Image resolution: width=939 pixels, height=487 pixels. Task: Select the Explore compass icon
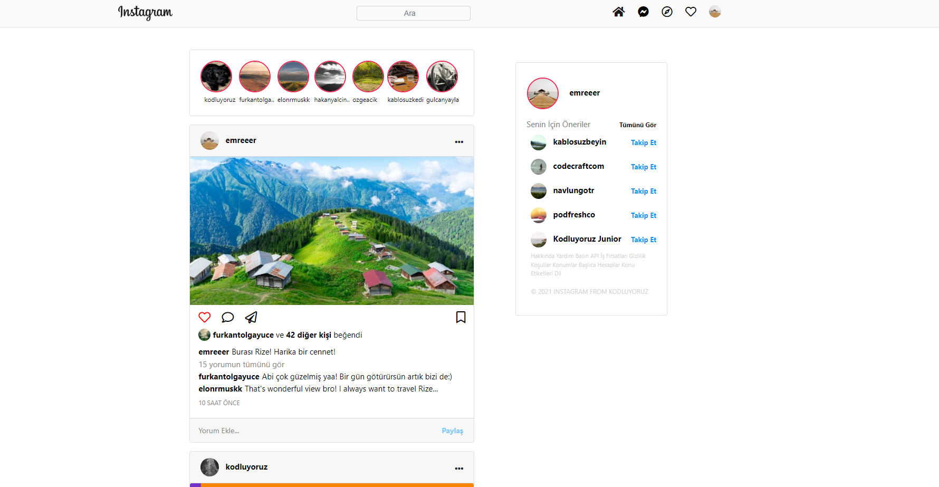click(x=666, y=11)
